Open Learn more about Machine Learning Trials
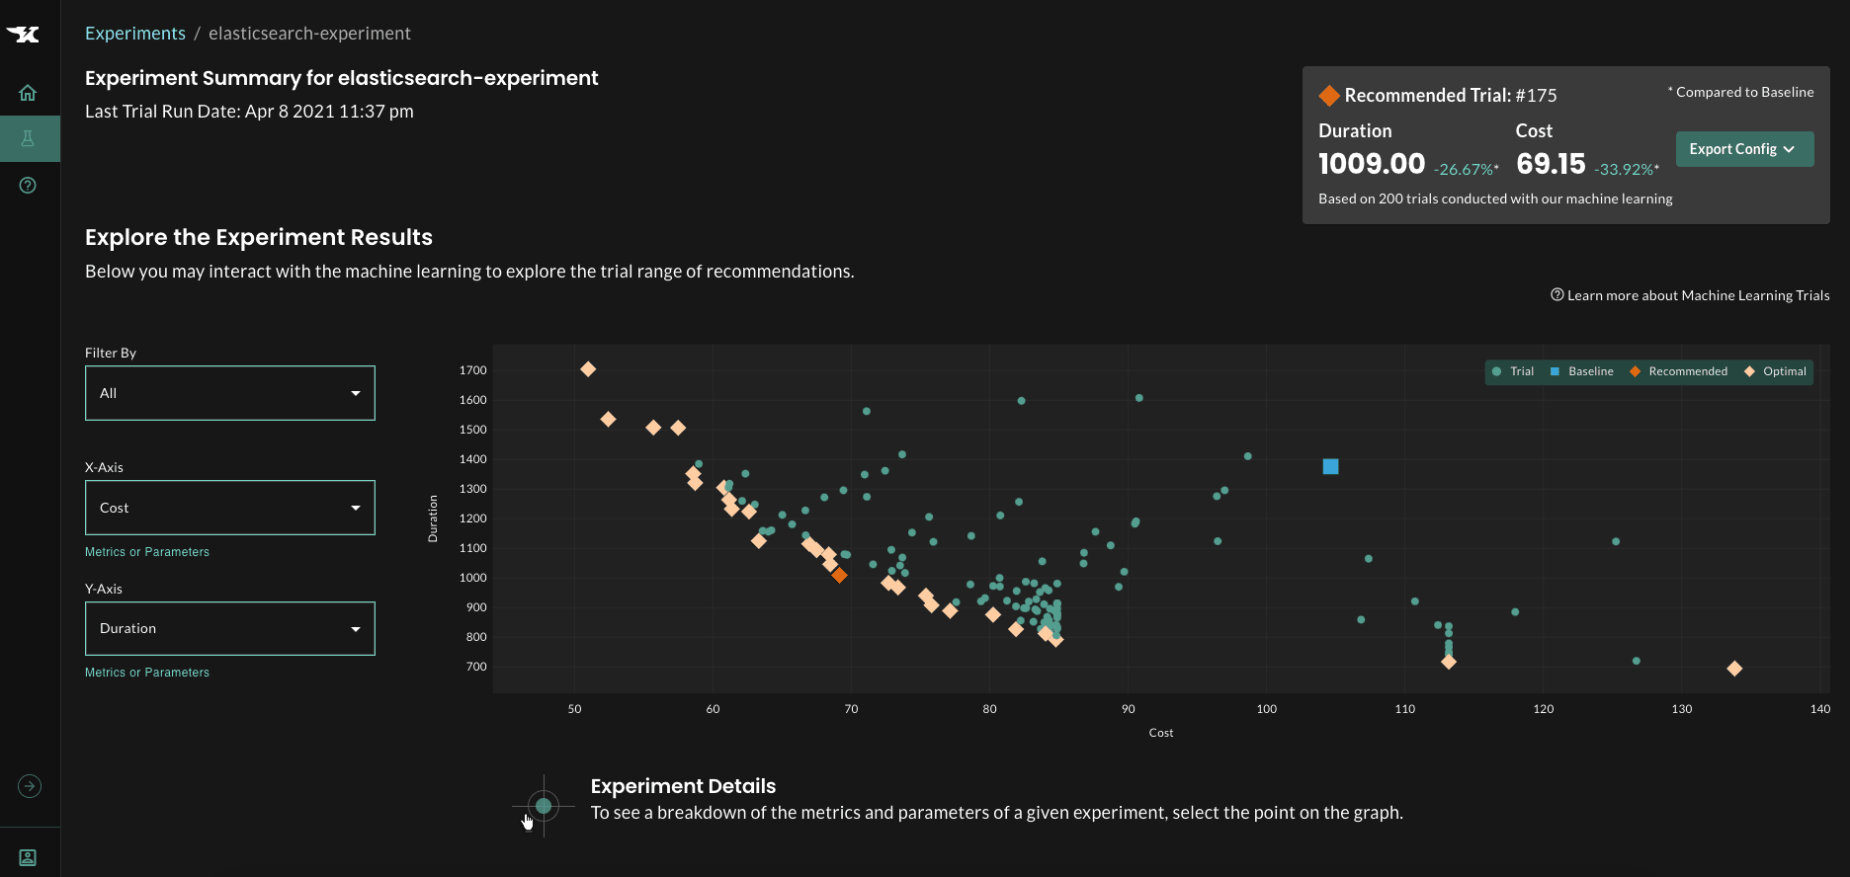 [x=1690, y=295]
